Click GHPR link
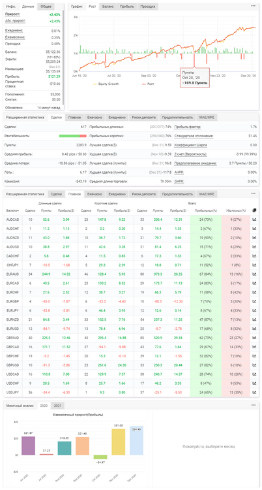The width and height of the screenshot is (262, 490). pyautogui.click(x=179, y=181)
